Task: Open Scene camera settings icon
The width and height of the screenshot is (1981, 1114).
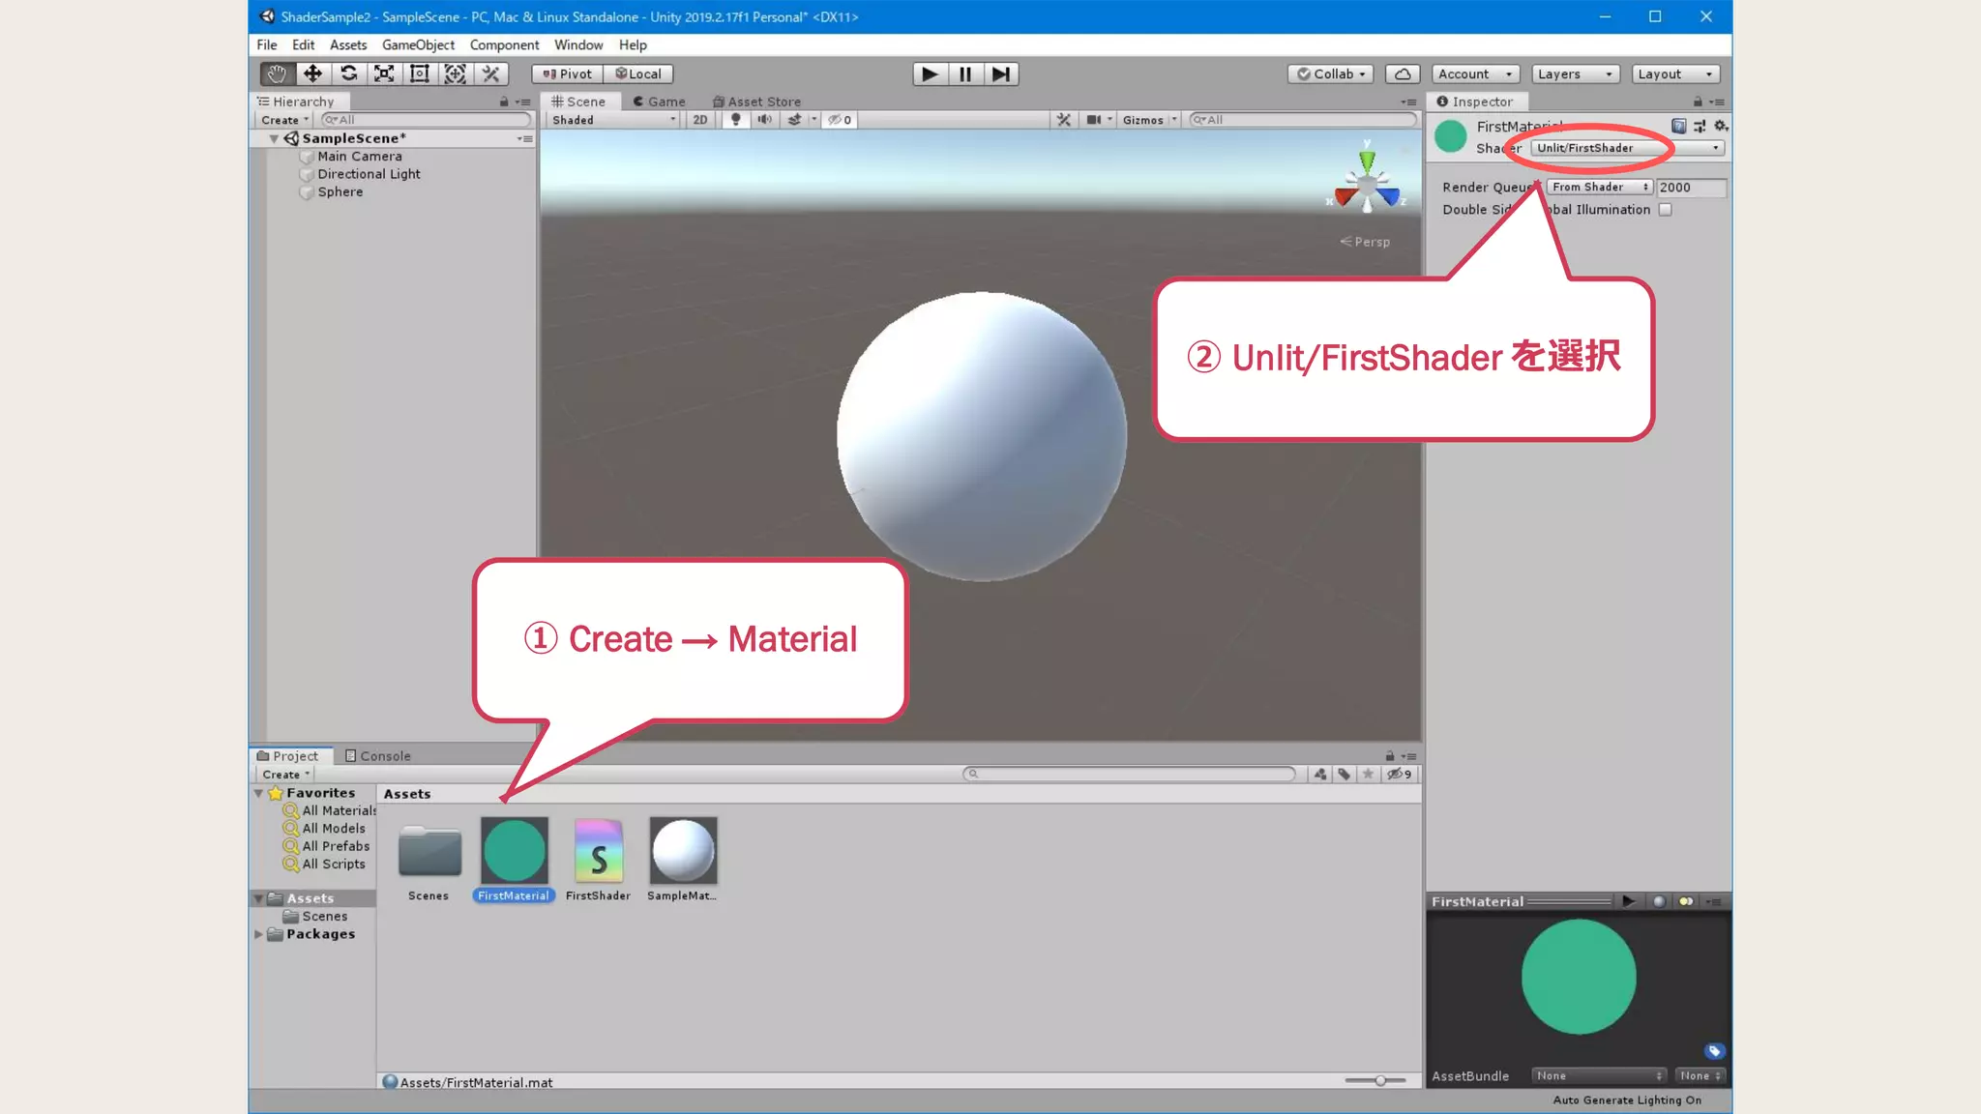Action: pyautogui.click(x=1094, y=120)
